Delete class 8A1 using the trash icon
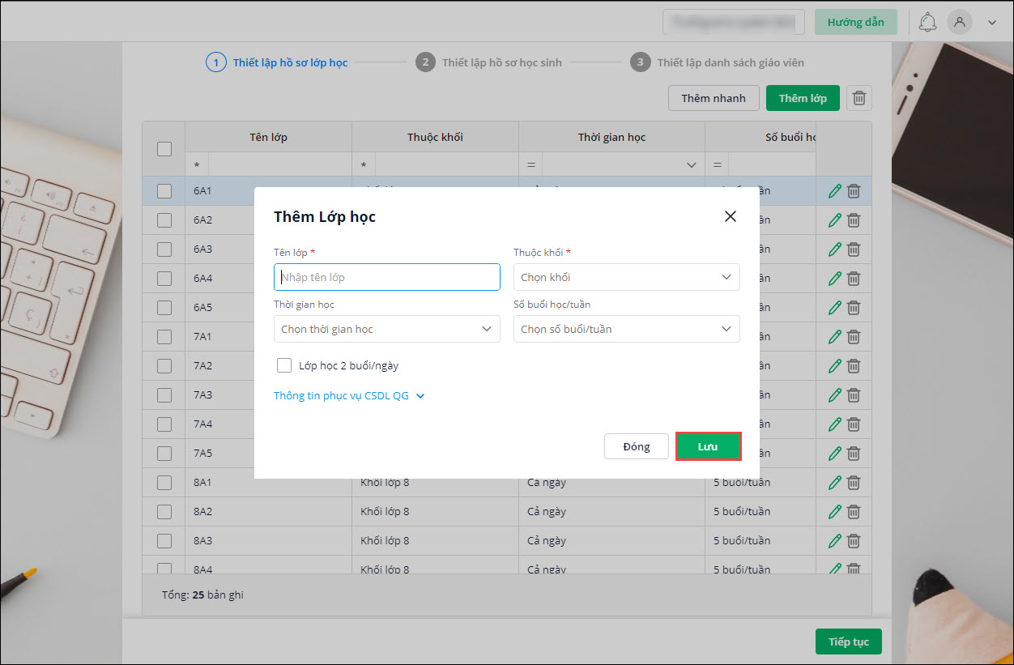 click(x=854, y=483)
